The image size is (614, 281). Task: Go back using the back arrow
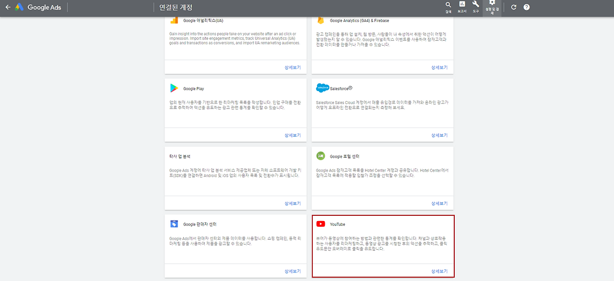point(8,7)
